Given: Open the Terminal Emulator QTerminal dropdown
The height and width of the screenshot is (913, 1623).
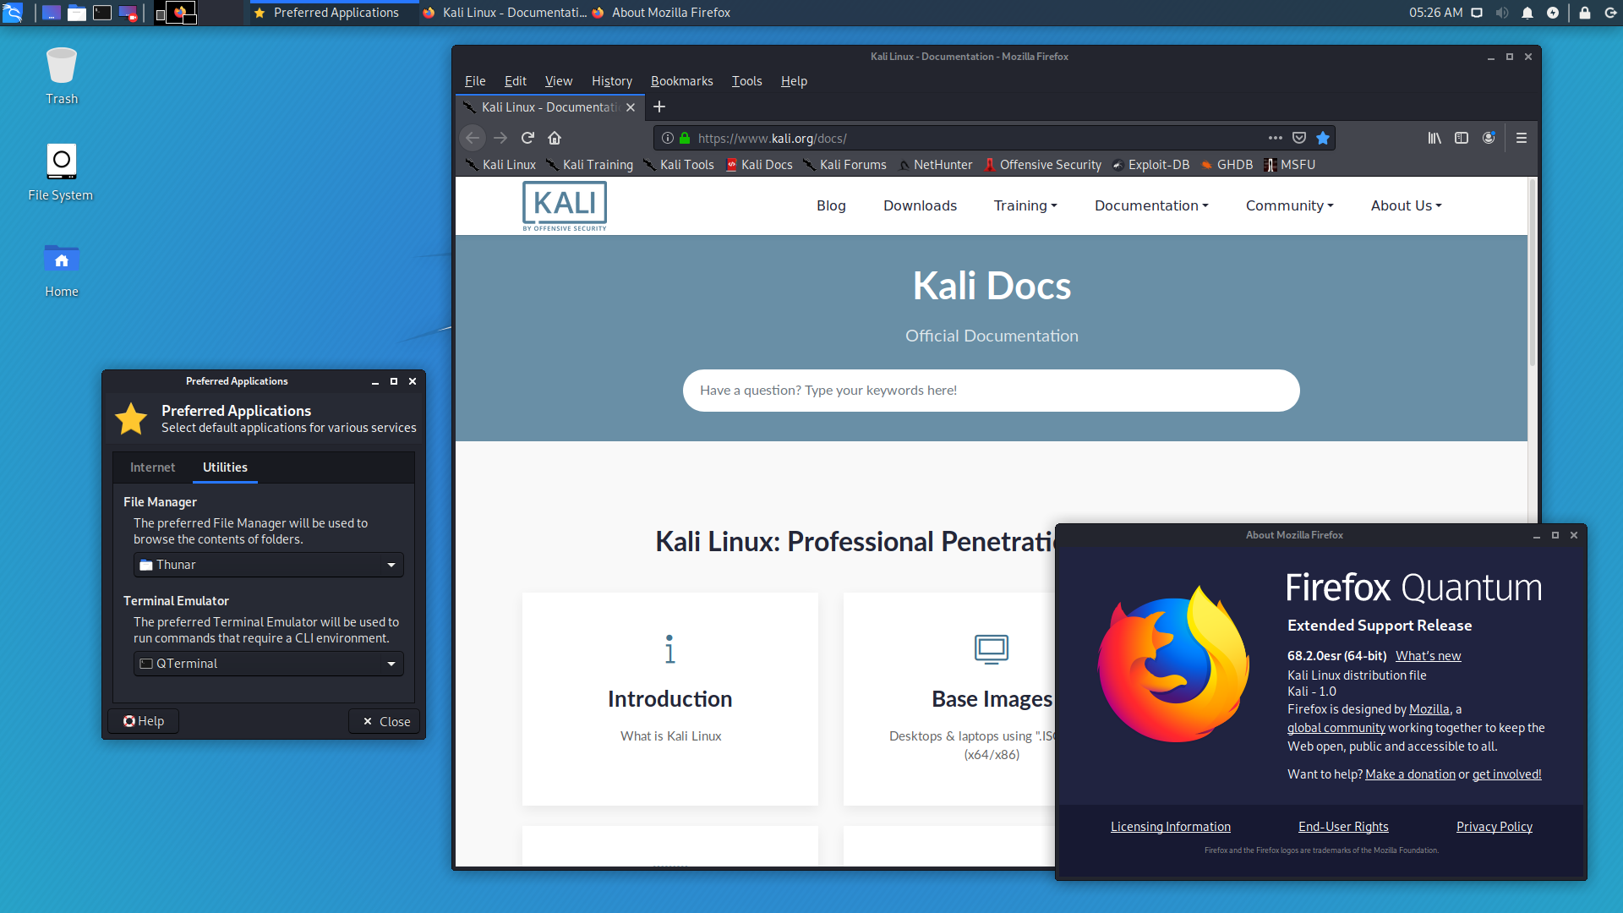Looking at the screenshot, I should click(268, 664).
